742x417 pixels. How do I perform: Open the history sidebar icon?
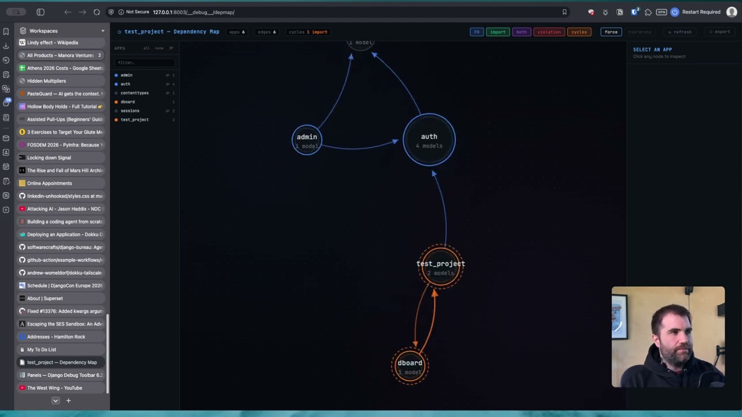(6, 60)
